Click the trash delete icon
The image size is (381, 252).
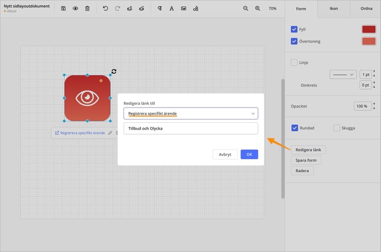(87, 9)
